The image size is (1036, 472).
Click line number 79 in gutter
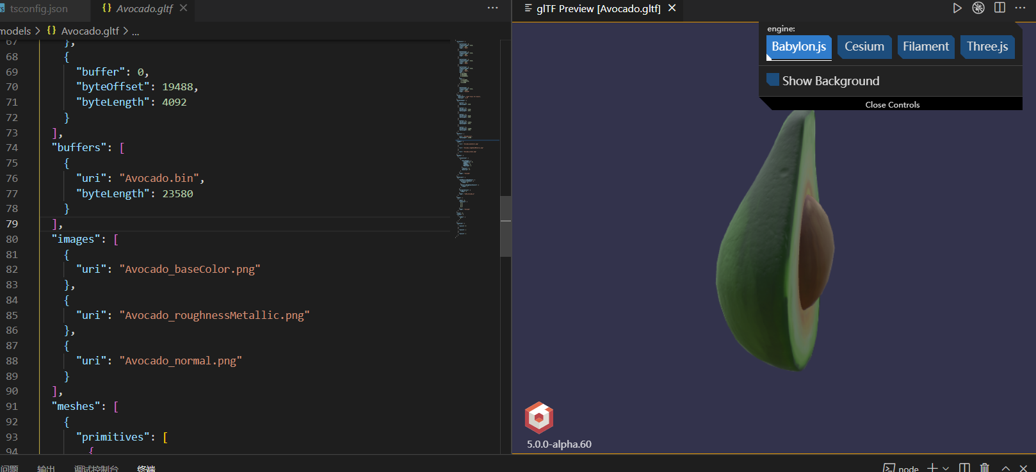click(12, 224)
